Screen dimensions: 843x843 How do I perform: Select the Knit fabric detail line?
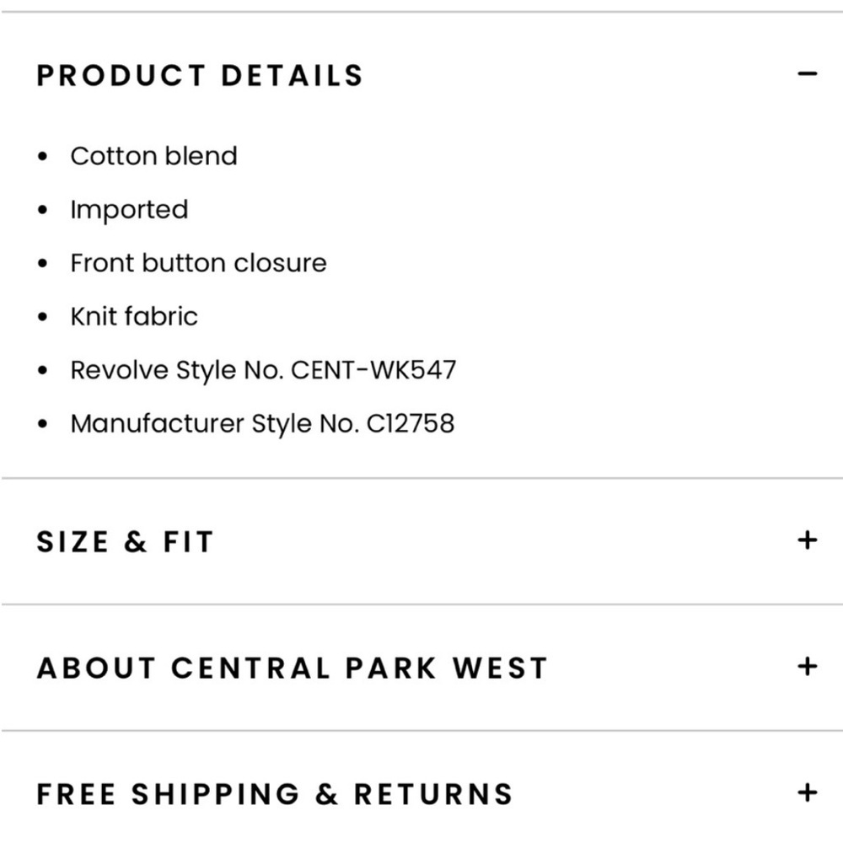coord(134,317)
